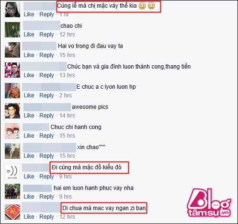Reply to the 'xin chao' comment
Screen dimensions: 238x224
[46, 156]
